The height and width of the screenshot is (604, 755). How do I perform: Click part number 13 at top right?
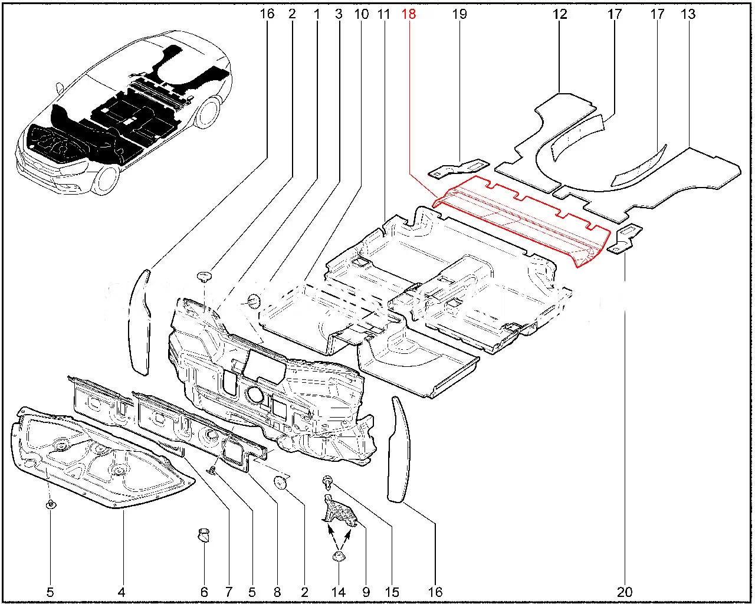[688, 14]
